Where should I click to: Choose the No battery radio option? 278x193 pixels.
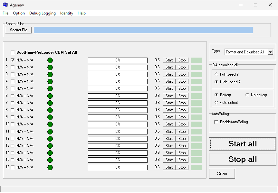[247, 95]
